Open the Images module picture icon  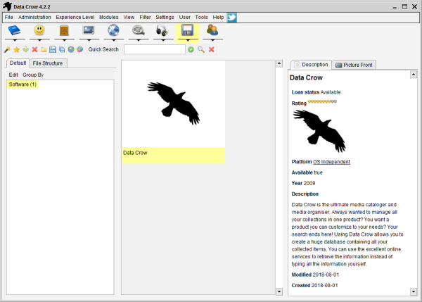[89, 30]
